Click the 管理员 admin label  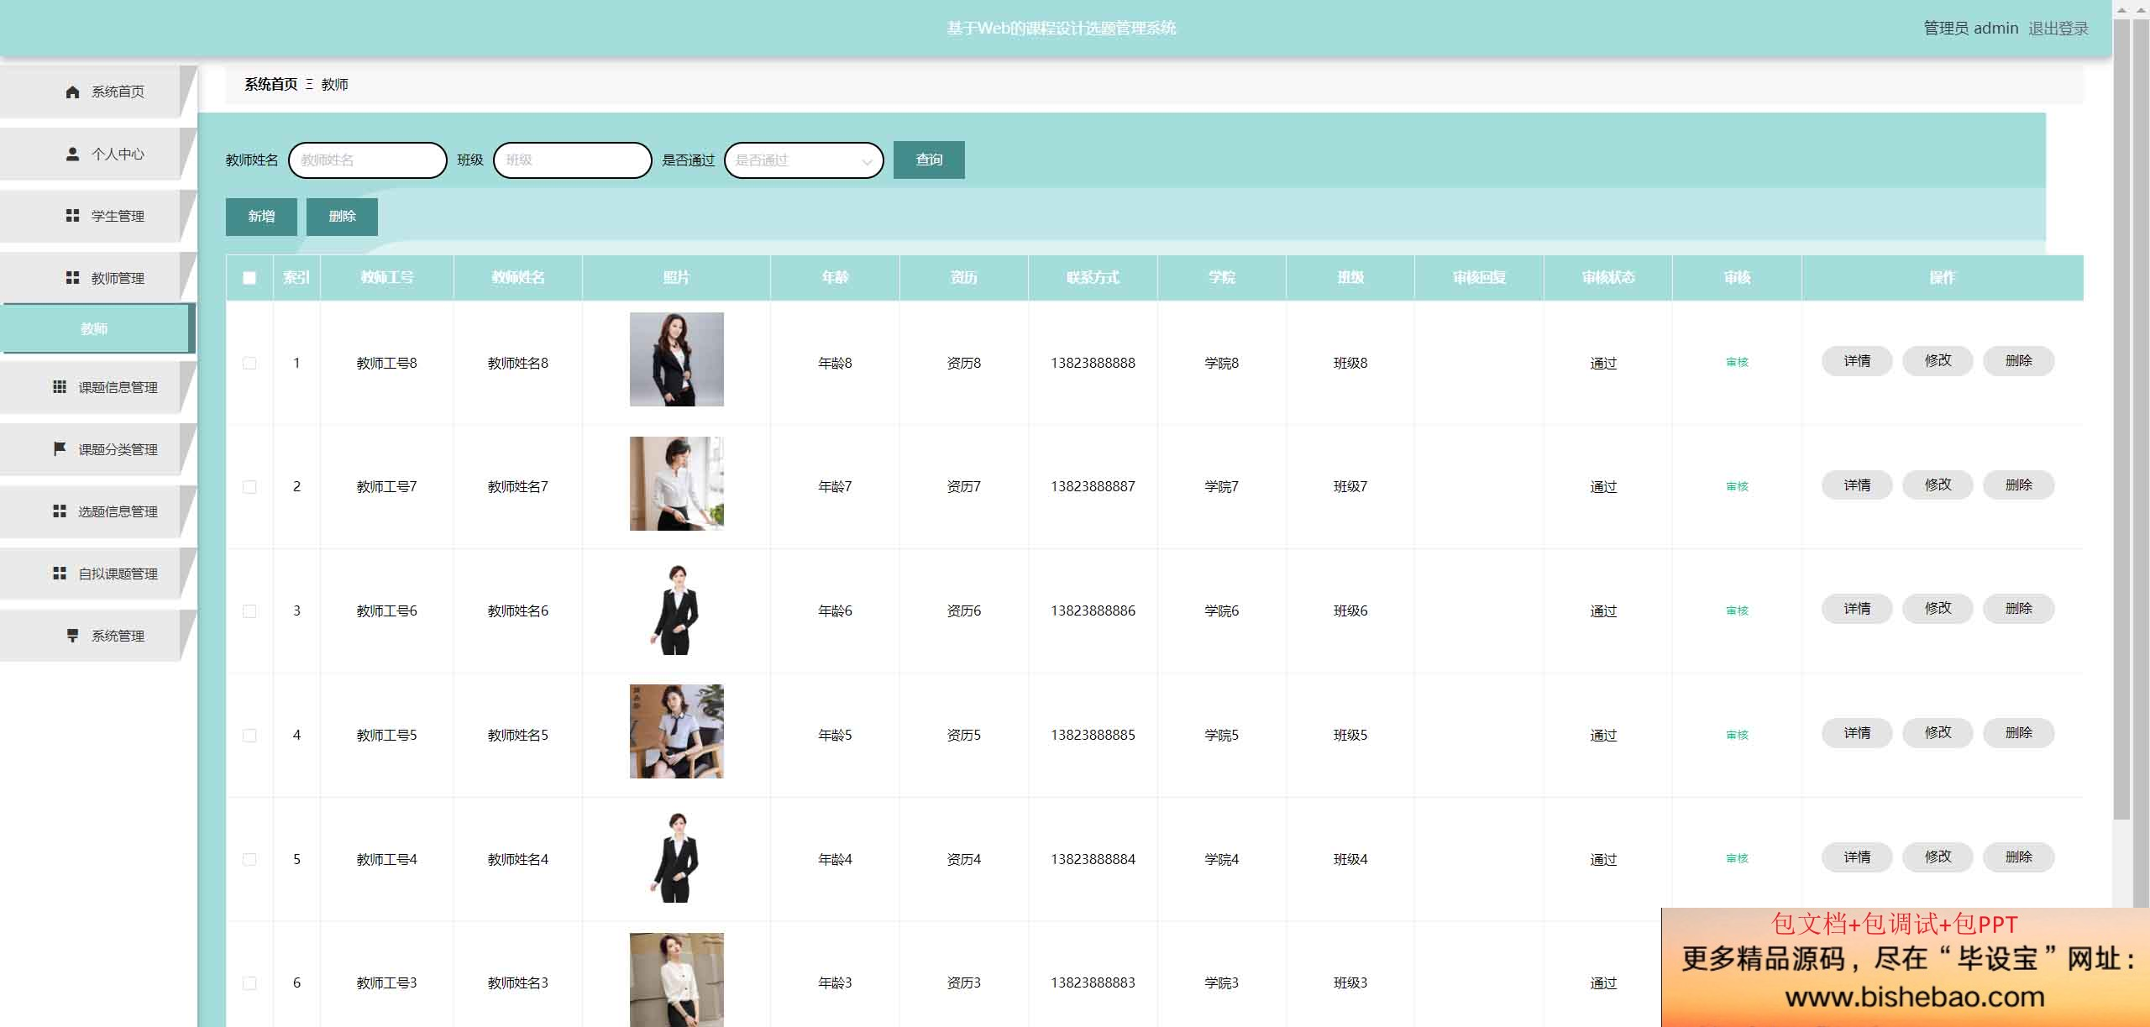[1971, 29]
